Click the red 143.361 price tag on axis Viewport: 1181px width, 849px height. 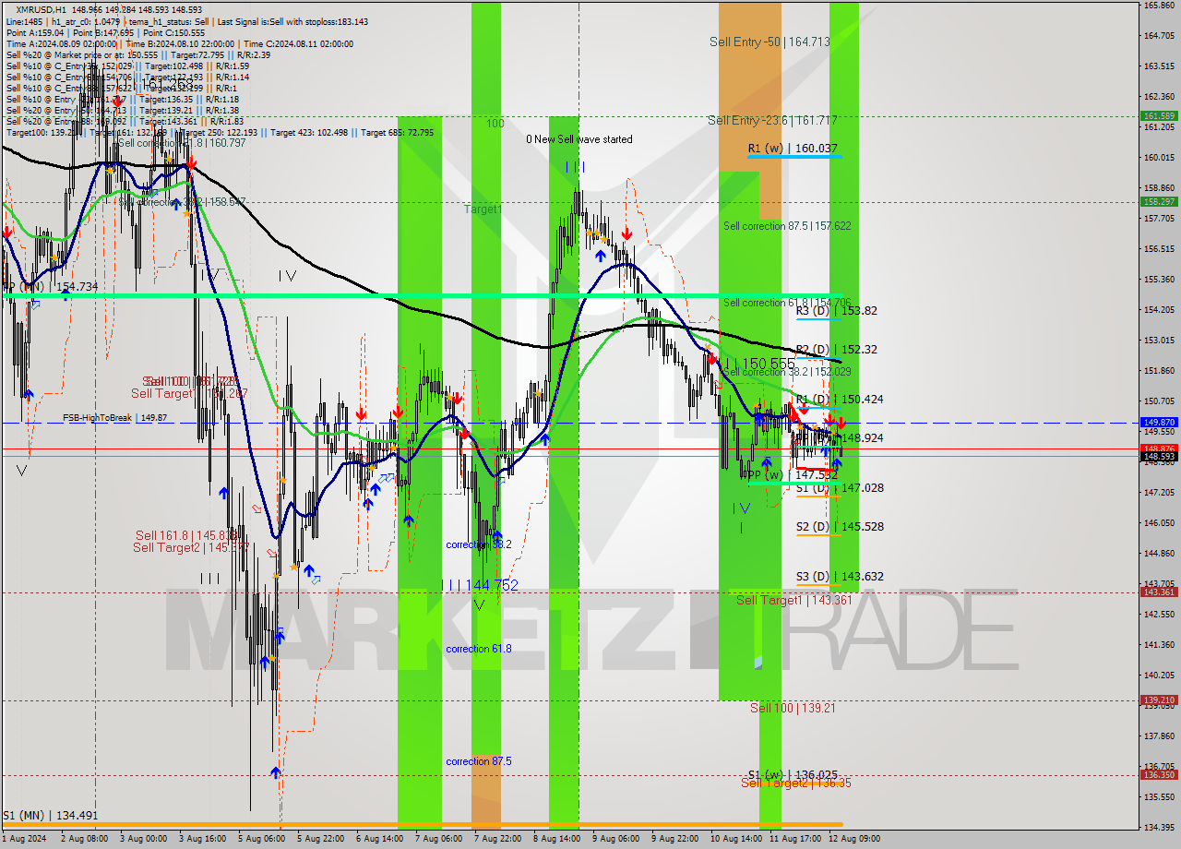click(x=1159, y=592)
